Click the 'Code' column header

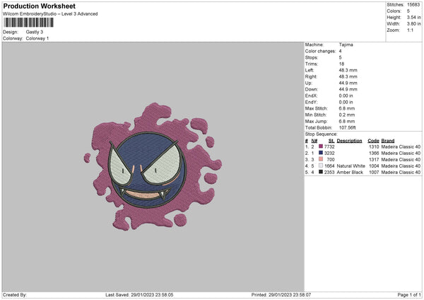pyautogui.click(x=373, y=141)
